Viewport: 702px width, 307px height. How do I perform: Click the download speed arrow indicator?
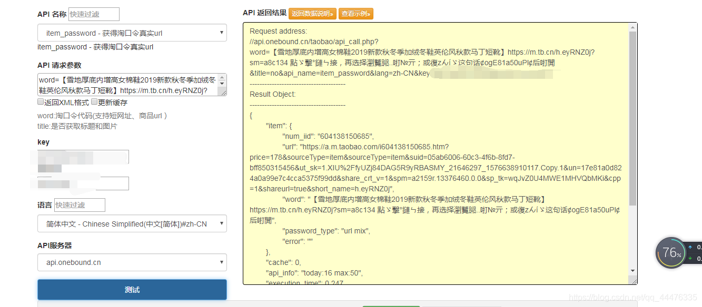point(691,258)
